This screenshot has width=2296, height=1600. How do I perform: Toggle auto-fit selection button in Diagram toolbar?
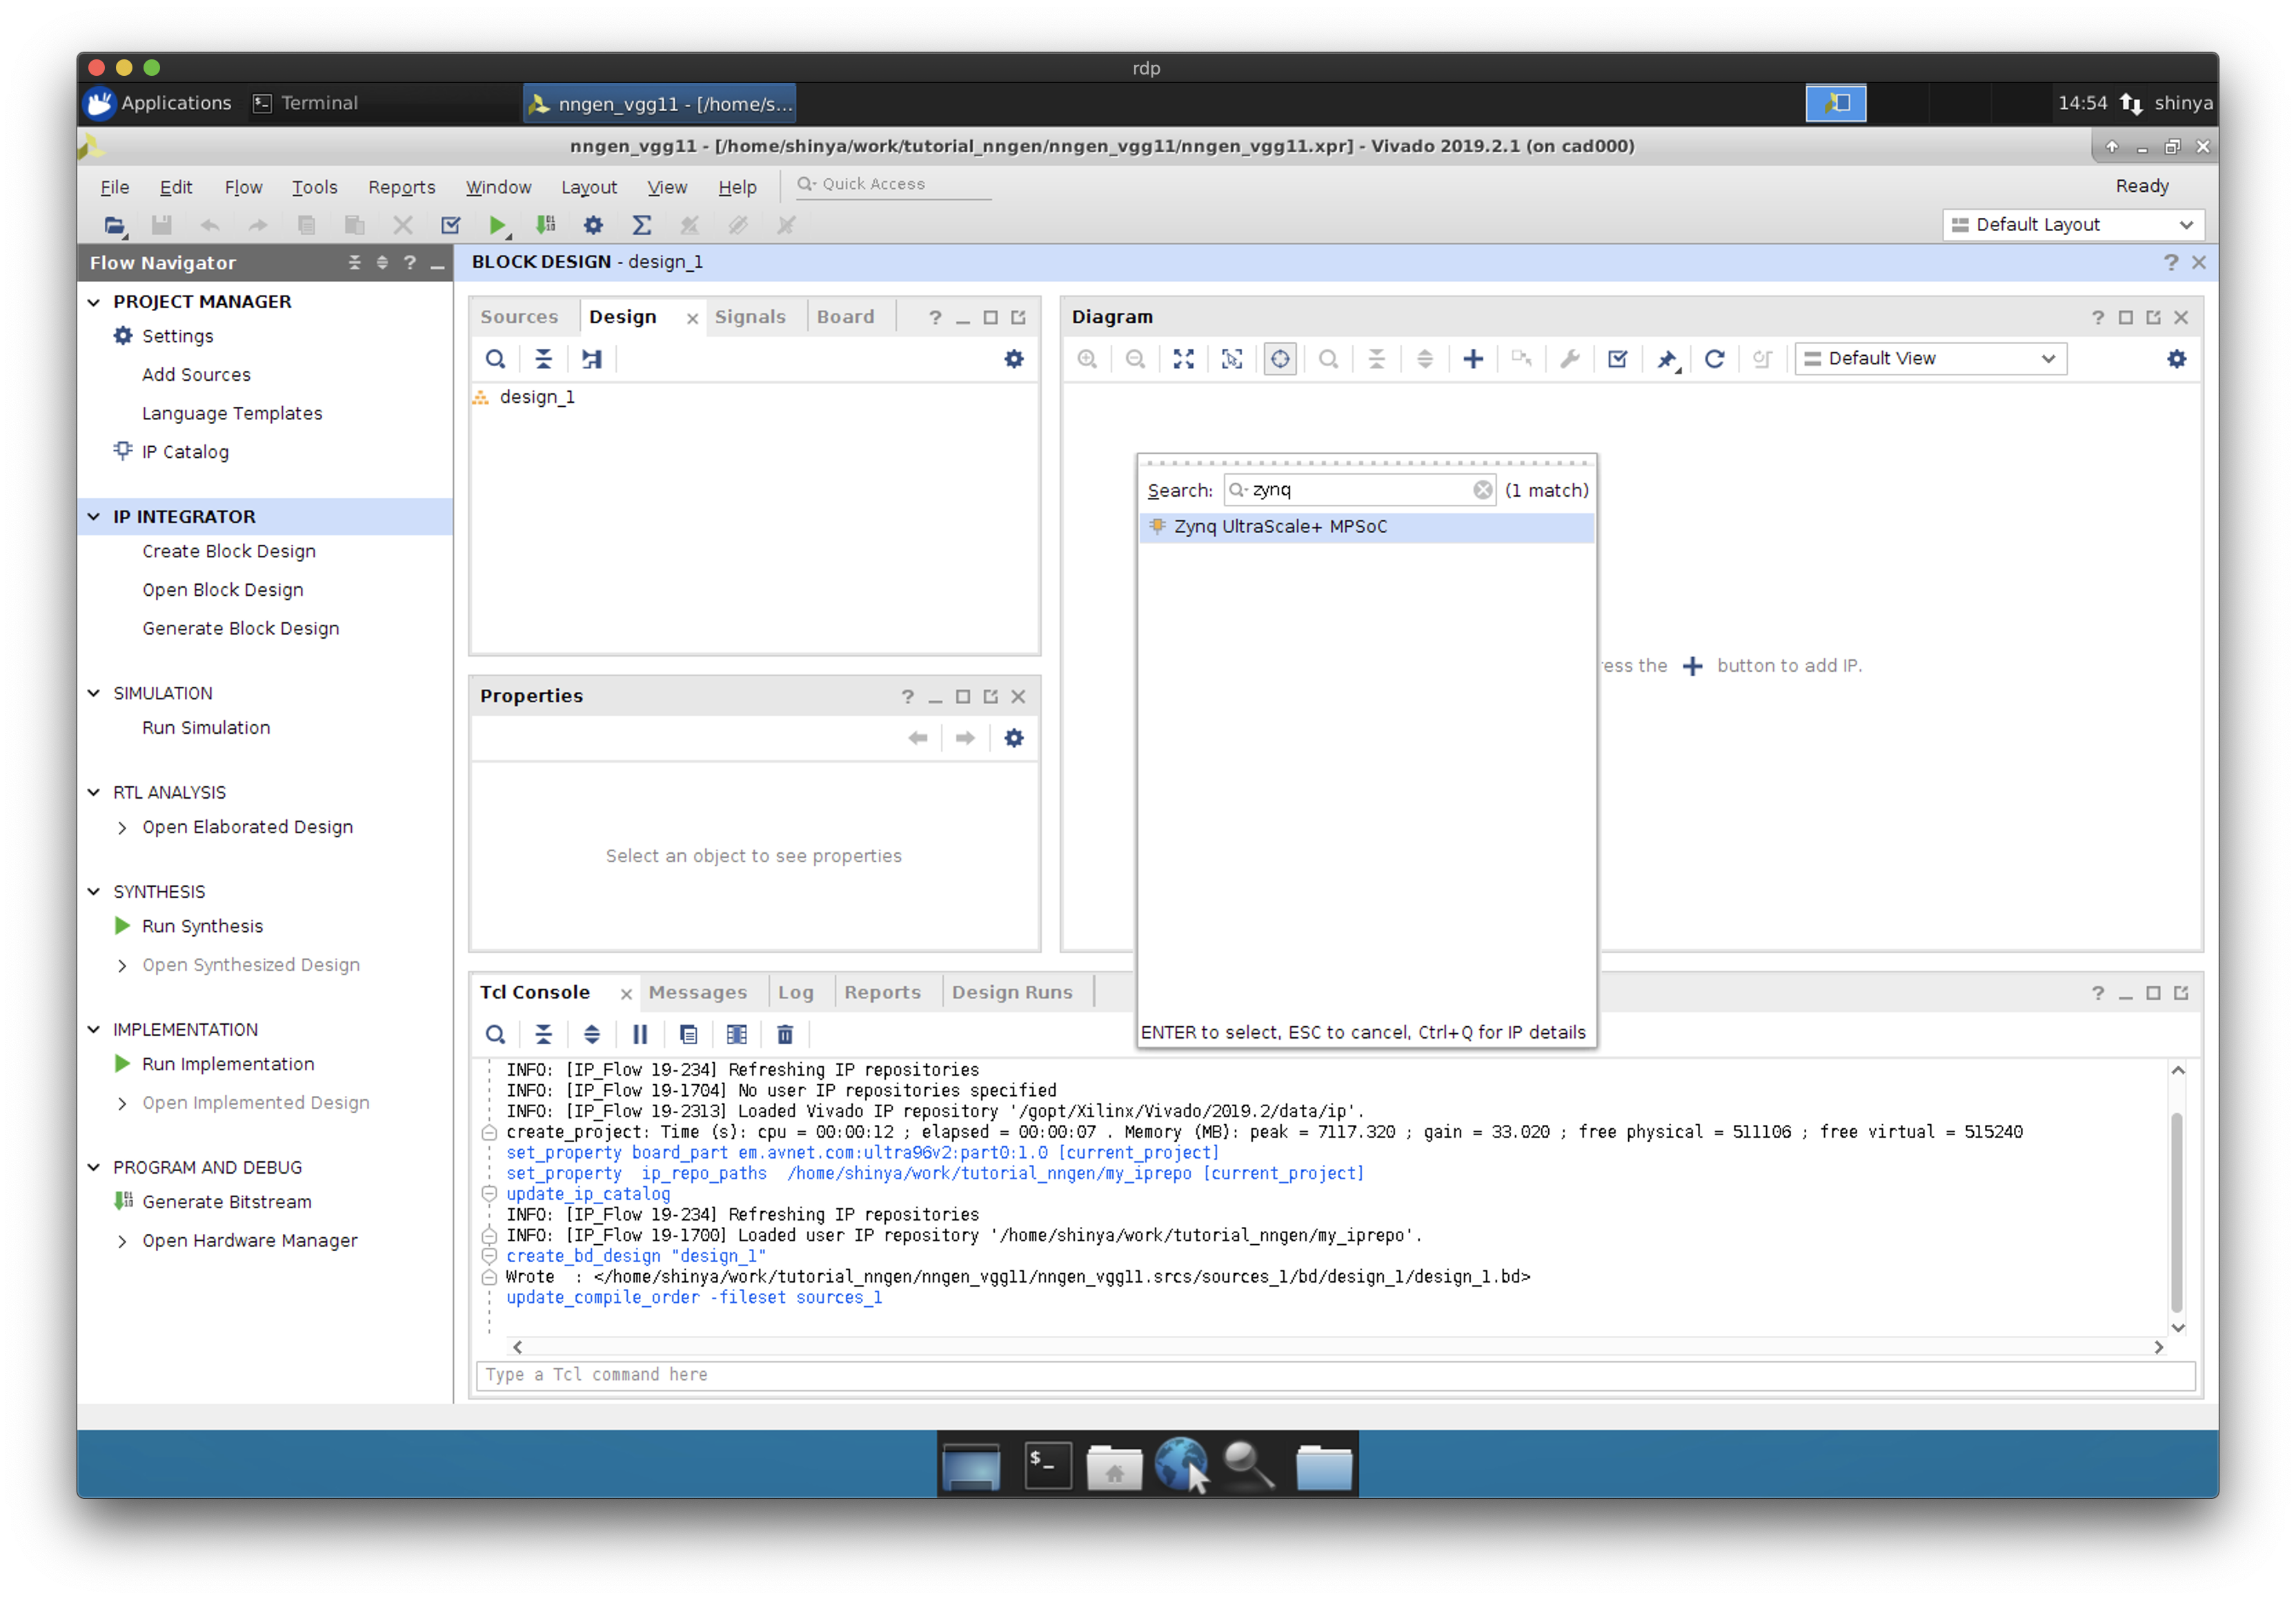(1280, 359)
